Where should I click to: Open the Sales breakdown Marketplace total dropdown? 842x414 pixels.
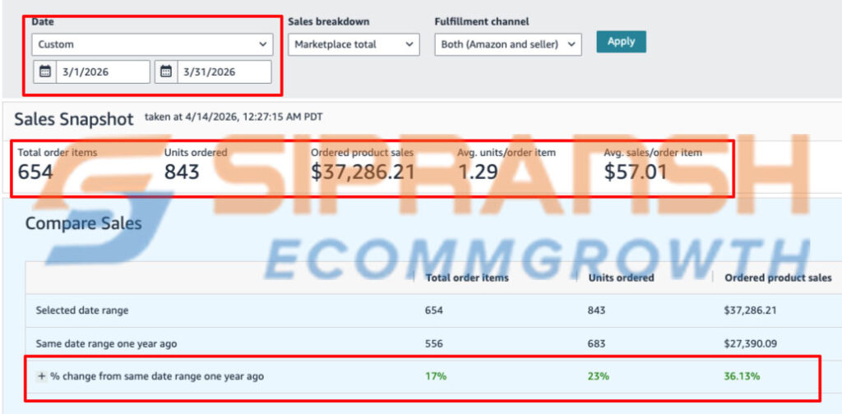click(354, 44)
